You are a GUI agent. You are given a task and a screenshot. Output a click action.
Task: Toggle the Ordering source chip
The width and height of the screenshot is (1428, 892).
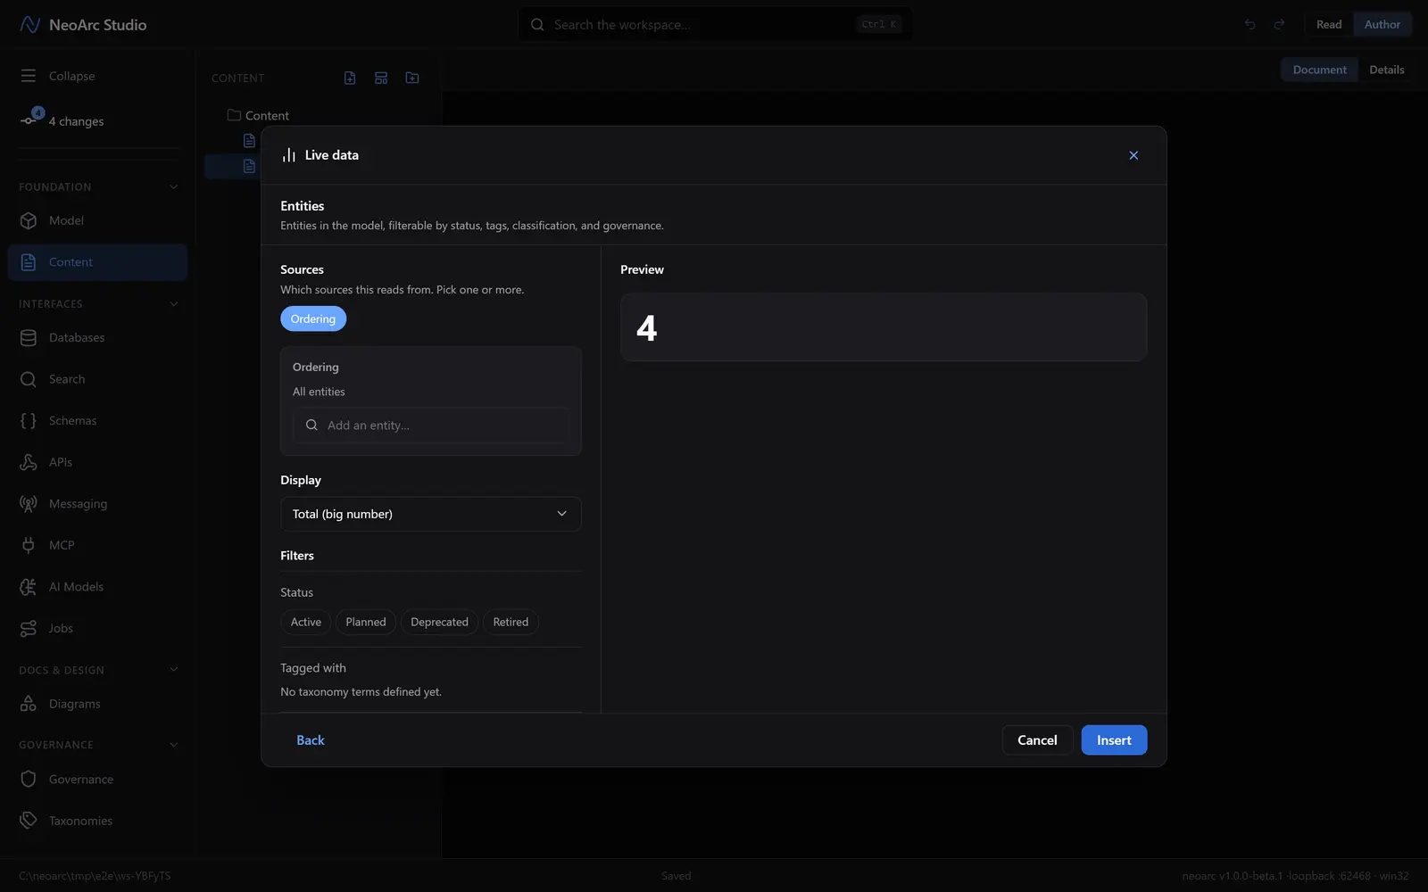click(x=313, y=318)
